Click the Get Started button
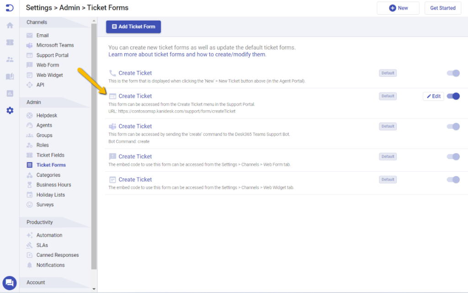Image resolution: width=468 pixels, height=293 pixels. (442, 8)
